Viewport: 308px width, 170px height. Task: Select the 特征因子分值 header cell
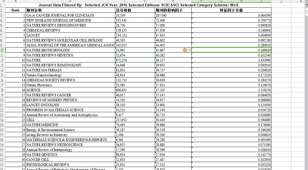[231, 10]
